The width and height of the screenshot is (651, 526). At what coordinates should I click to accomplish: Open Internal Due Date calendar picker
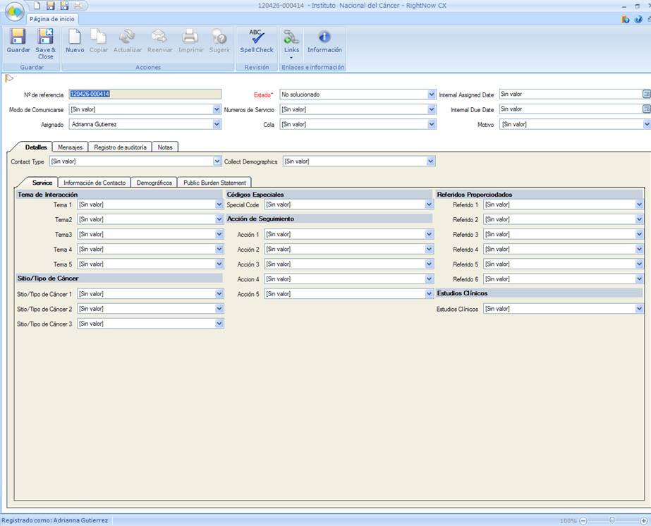(x=646, y=109)
